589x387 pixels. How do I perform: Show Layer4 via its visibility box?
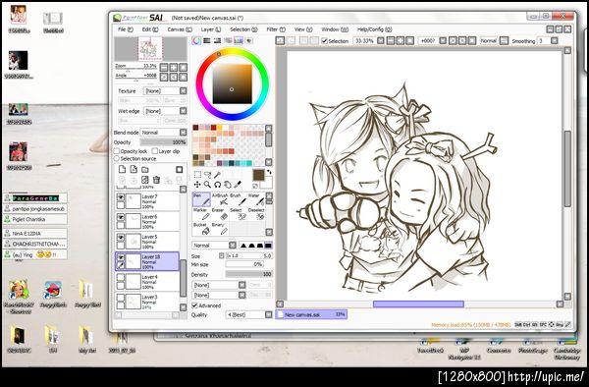click(121, 277)
